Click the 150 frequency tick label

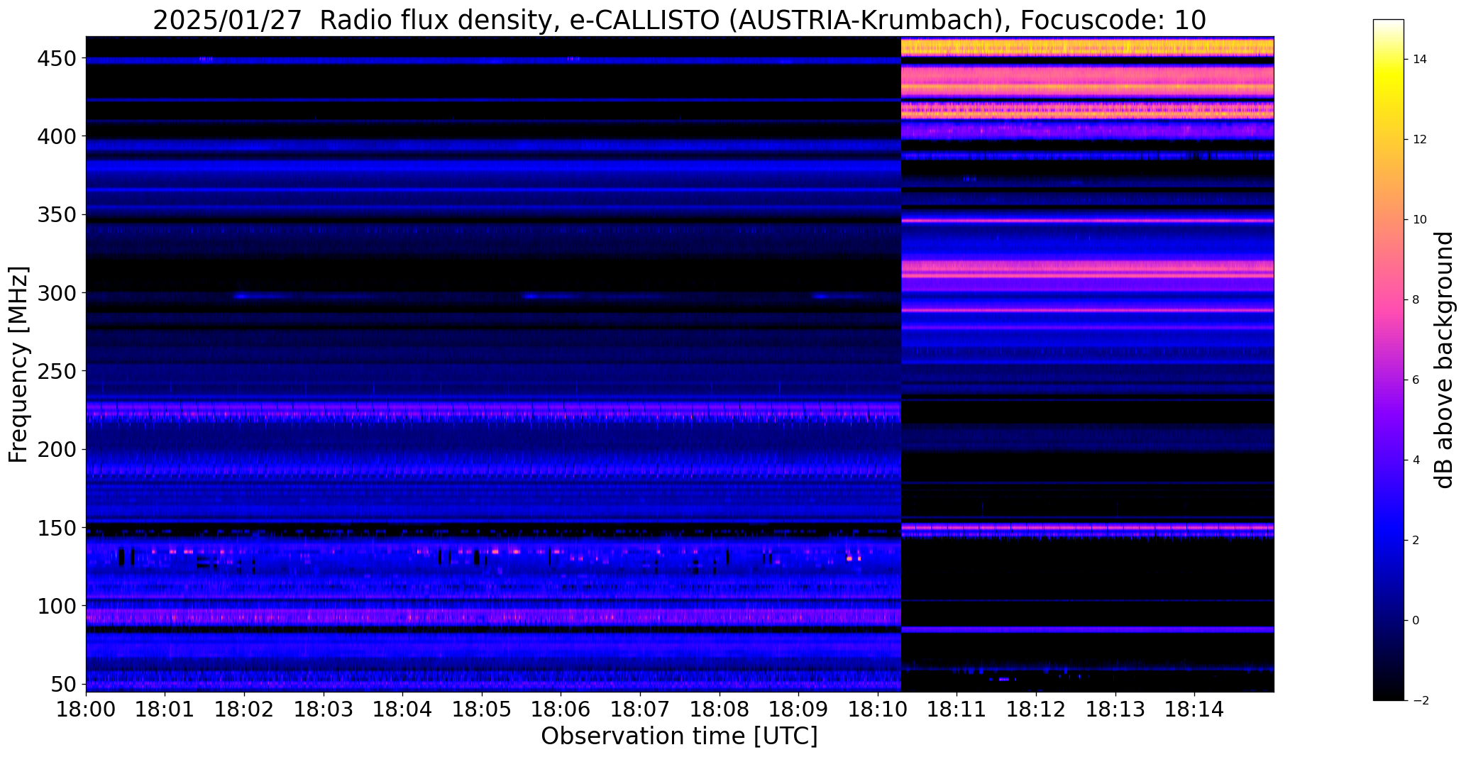point(55,528)
